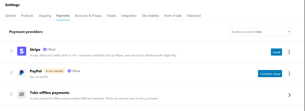Open the Accounts & Privacy tab
Viewport: 305px width, 111px height.
coord(88,16)
